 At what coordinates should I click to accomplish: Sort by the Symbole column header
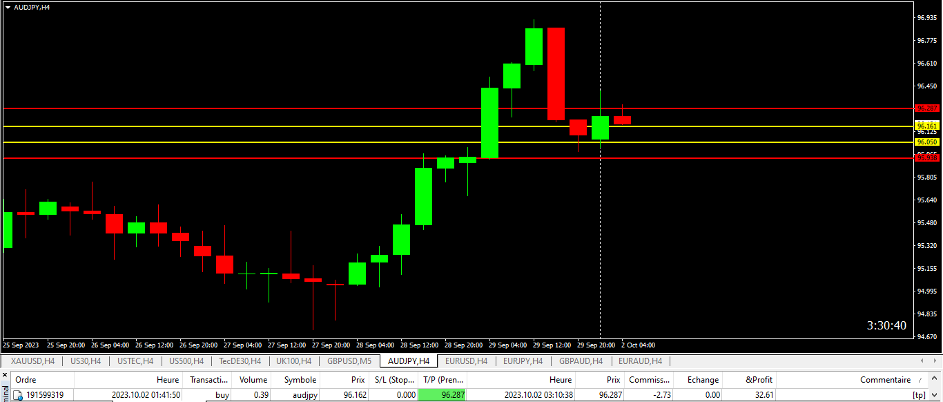coord(297,380)
